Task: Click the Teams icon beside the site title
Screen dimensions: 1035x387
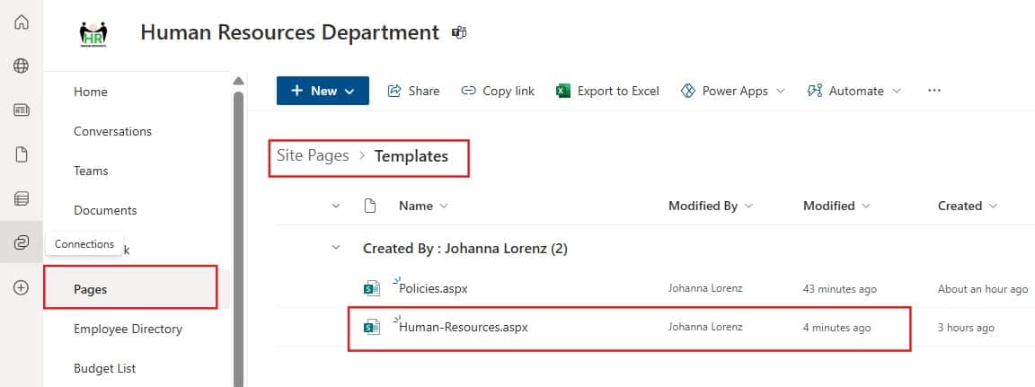Action: [459, 32]
